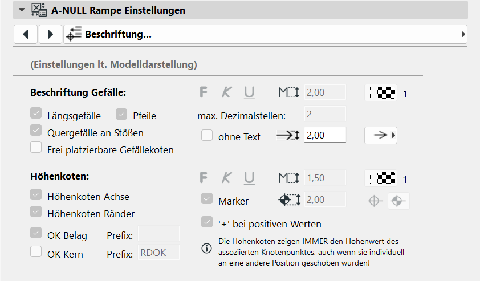This screenshot has height=281, width=480.
Task: Go to the previous settings page
Action: pyautogui.click(x=25, y=34)
